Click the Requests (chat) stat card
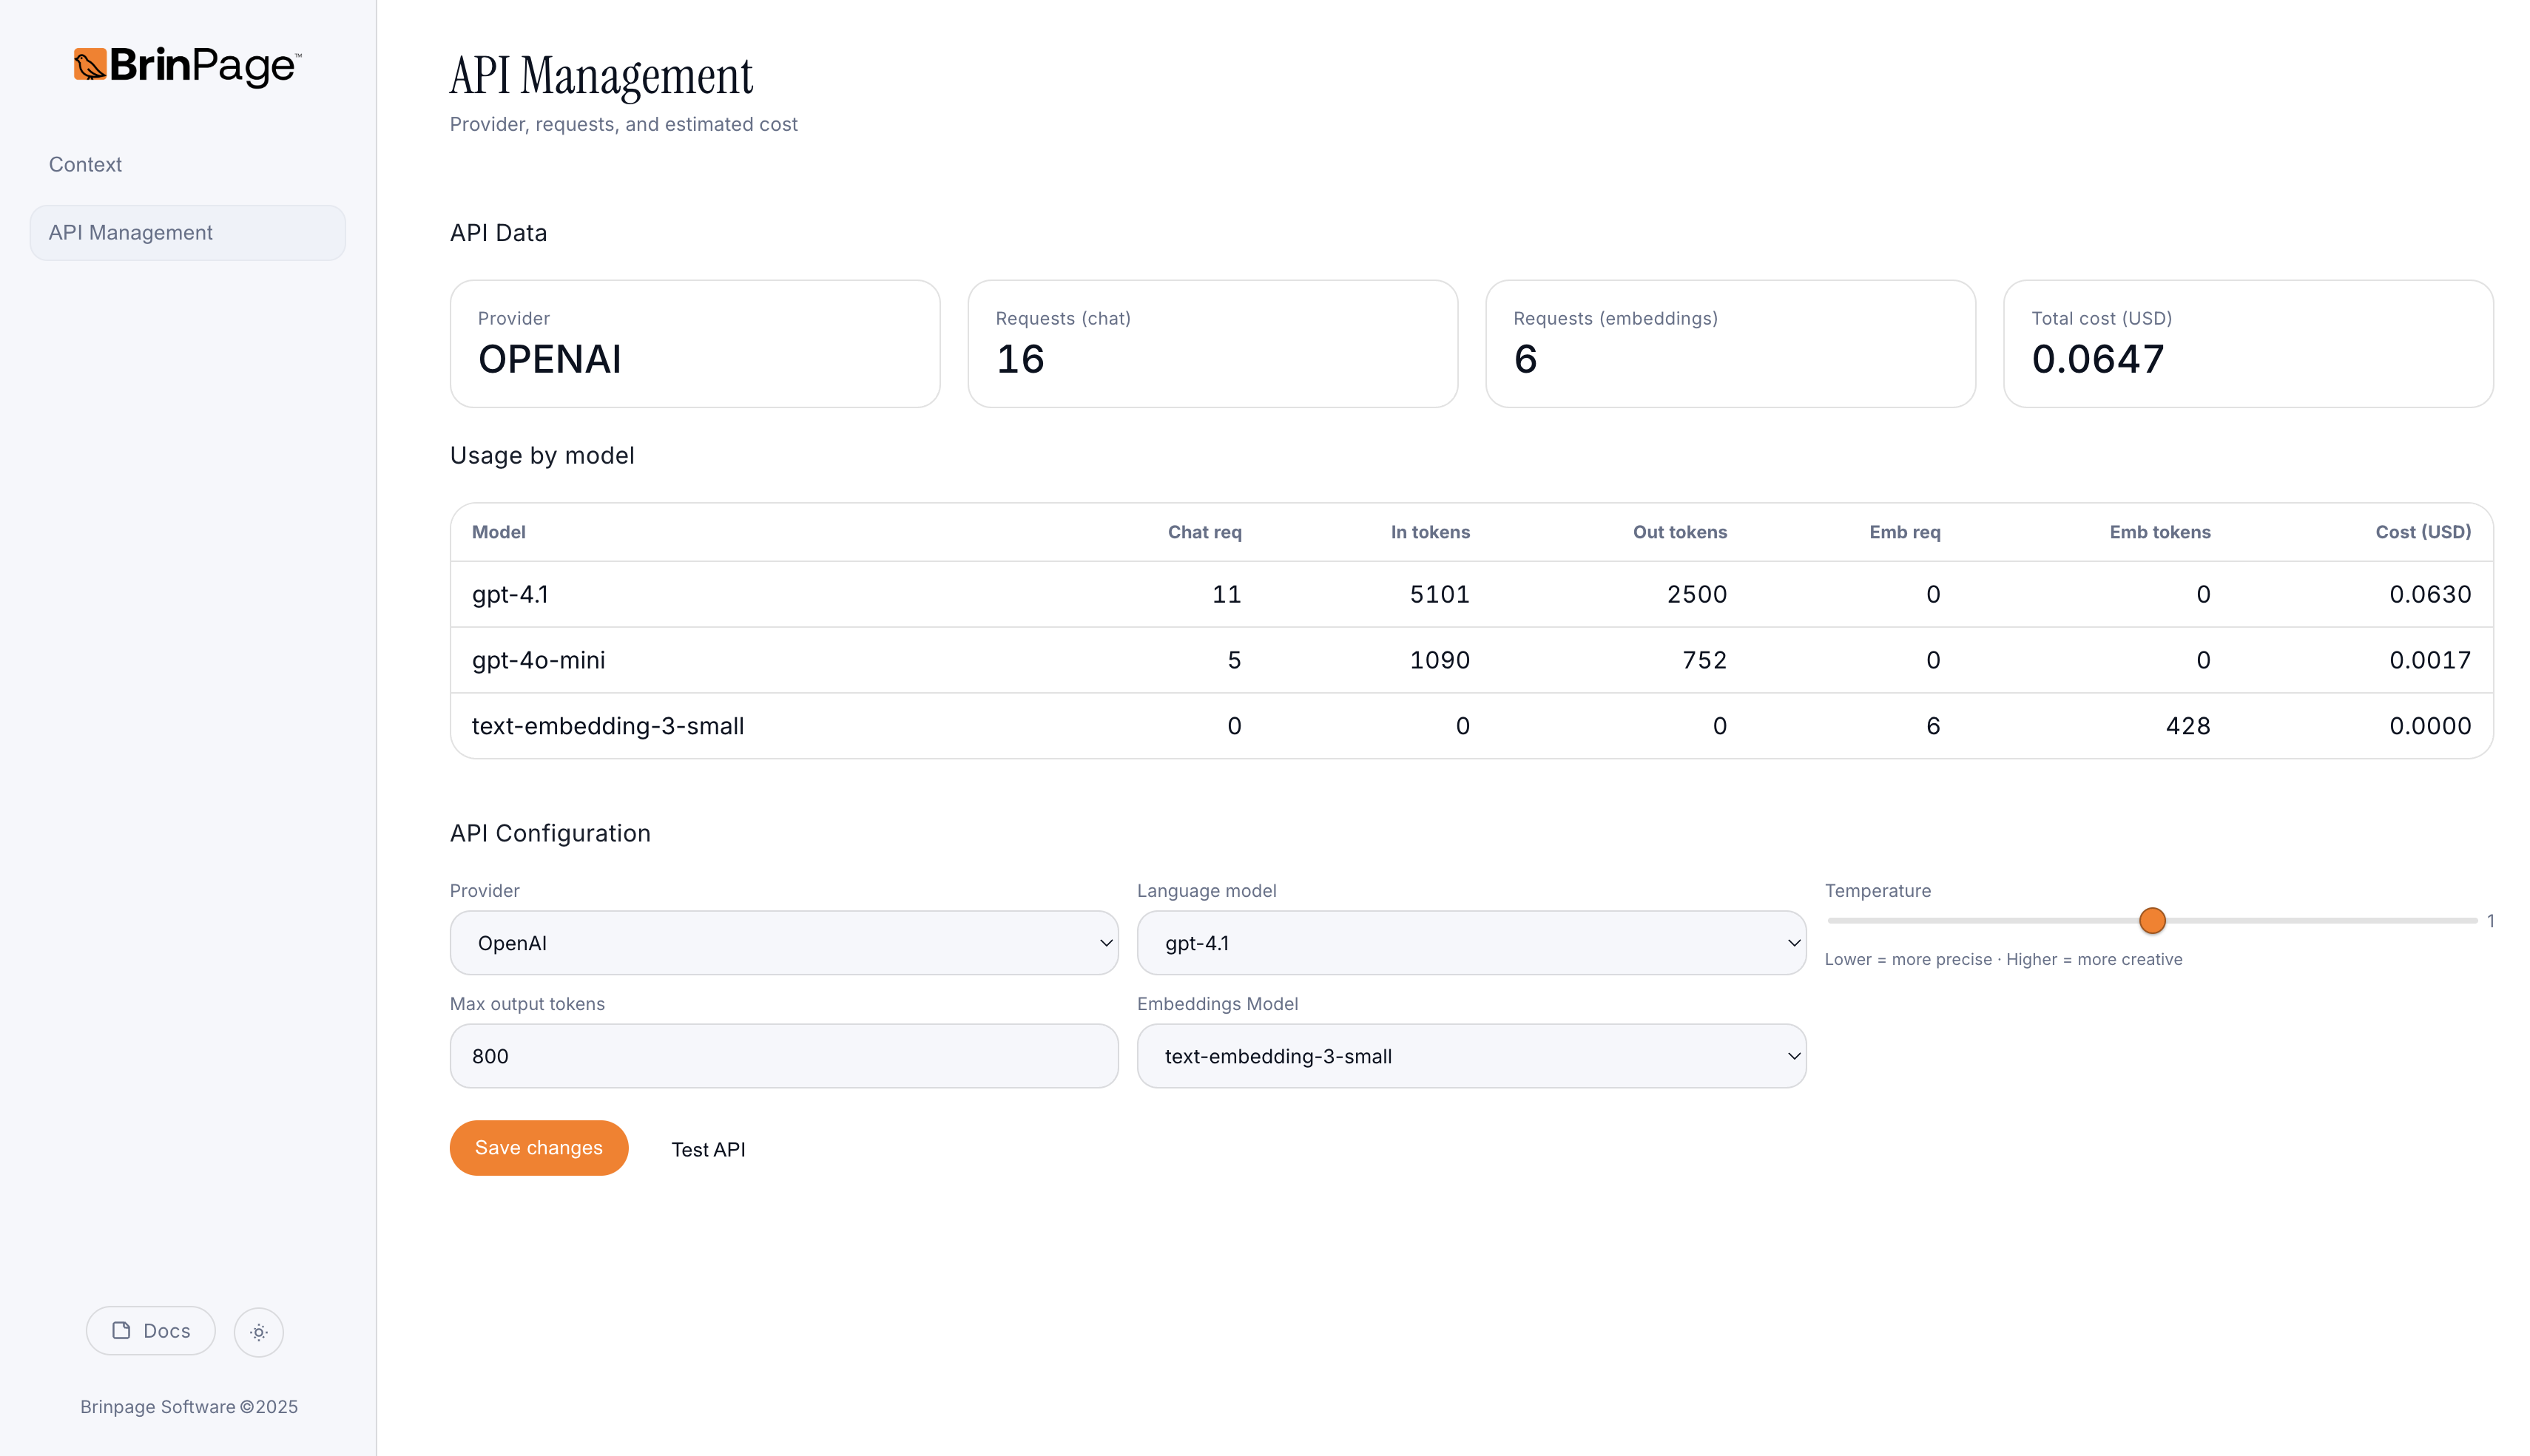The image size is (2530, 1456). [1212, 343]
